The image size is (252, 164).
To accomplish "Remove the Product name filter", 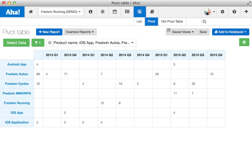I will click(50, 43).
